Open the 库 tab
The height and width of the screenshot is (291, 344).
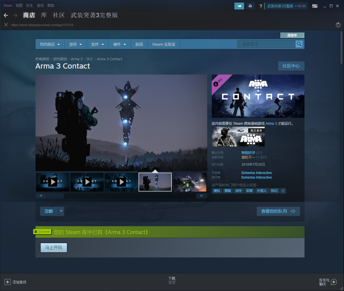point(44,15)
